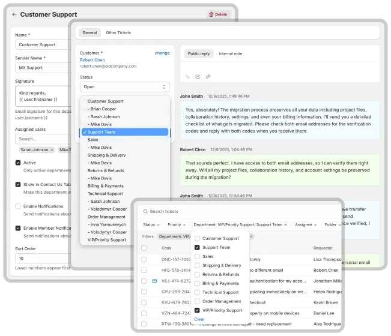Click the Search tickets input
Viewport: 391px width, 336px height.
tap(240, 211)
